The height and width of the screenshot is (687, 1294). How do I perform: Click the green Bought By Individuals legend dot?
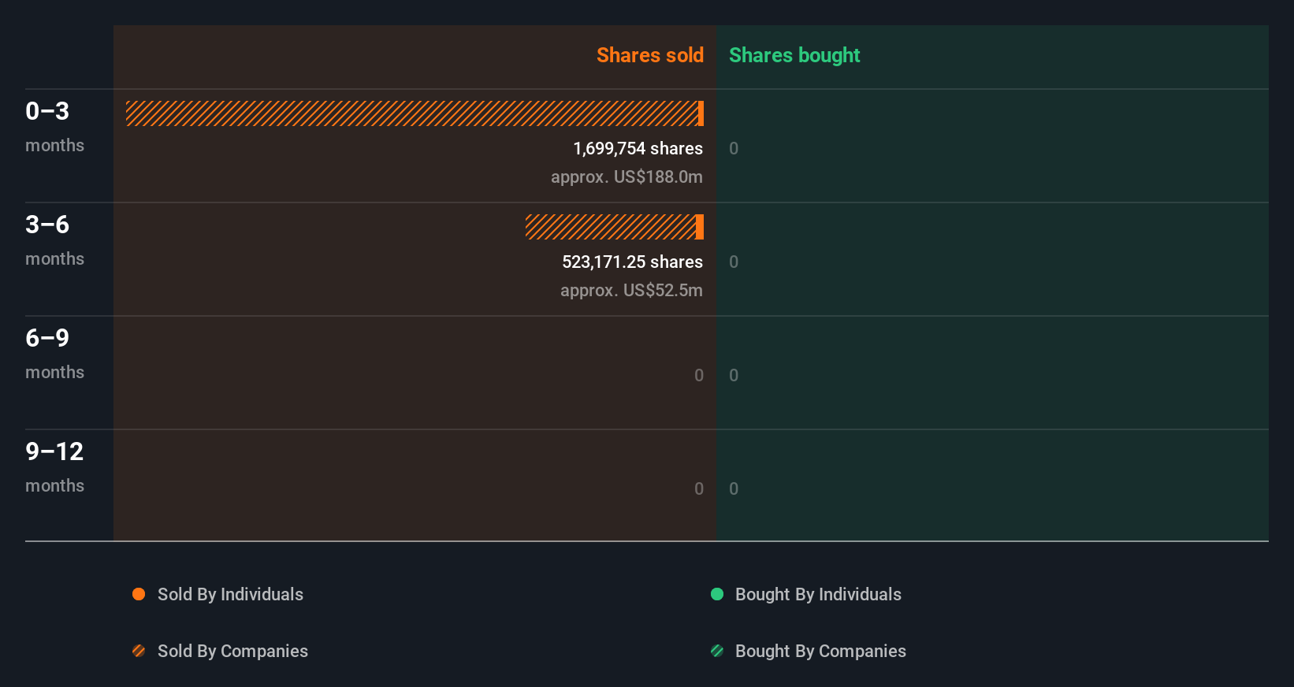[x=717, y=594]
